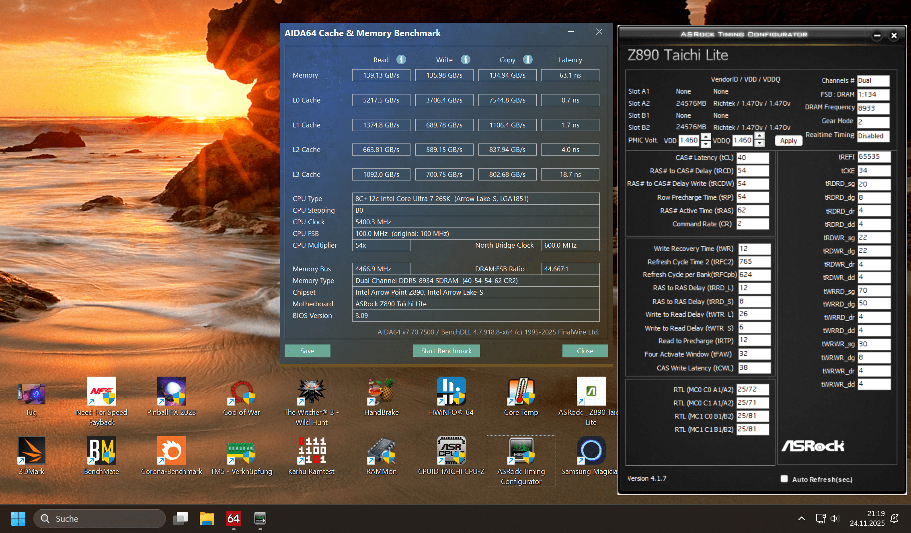Decrease VDDQ voltage with the down arrow

(759, 143)
